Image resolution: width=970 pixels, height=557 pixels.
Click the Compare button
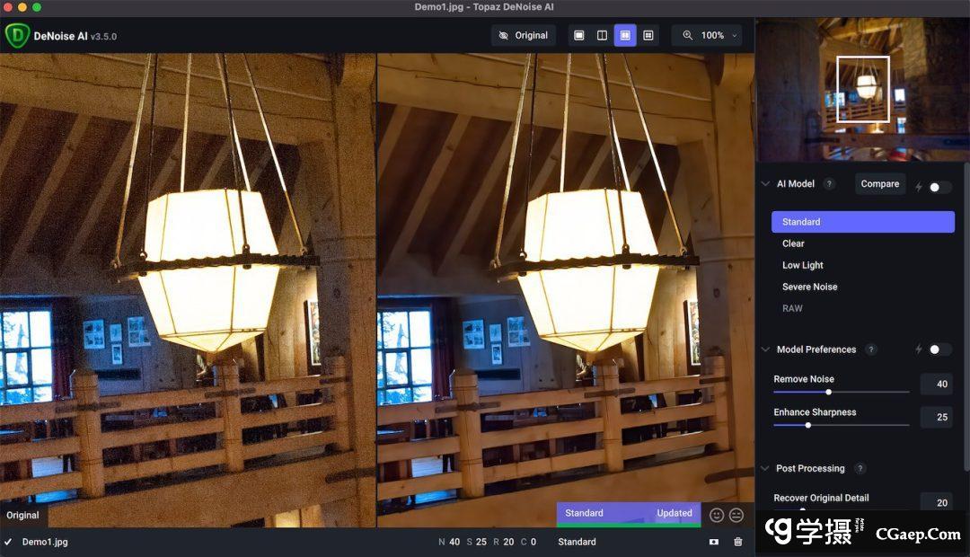coord(879,184)
